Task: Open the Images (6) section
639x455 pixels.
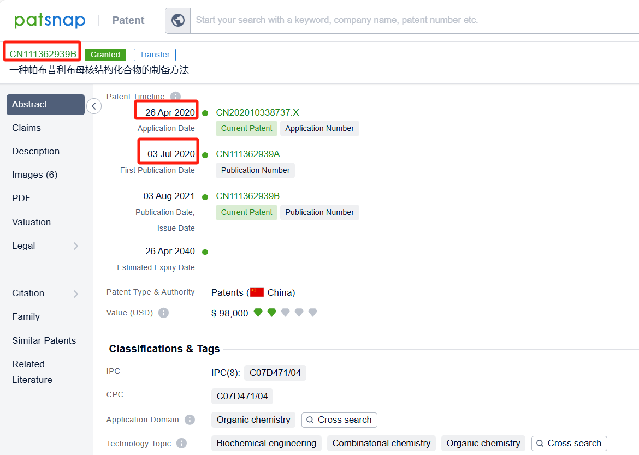Action: coord(34,175)
